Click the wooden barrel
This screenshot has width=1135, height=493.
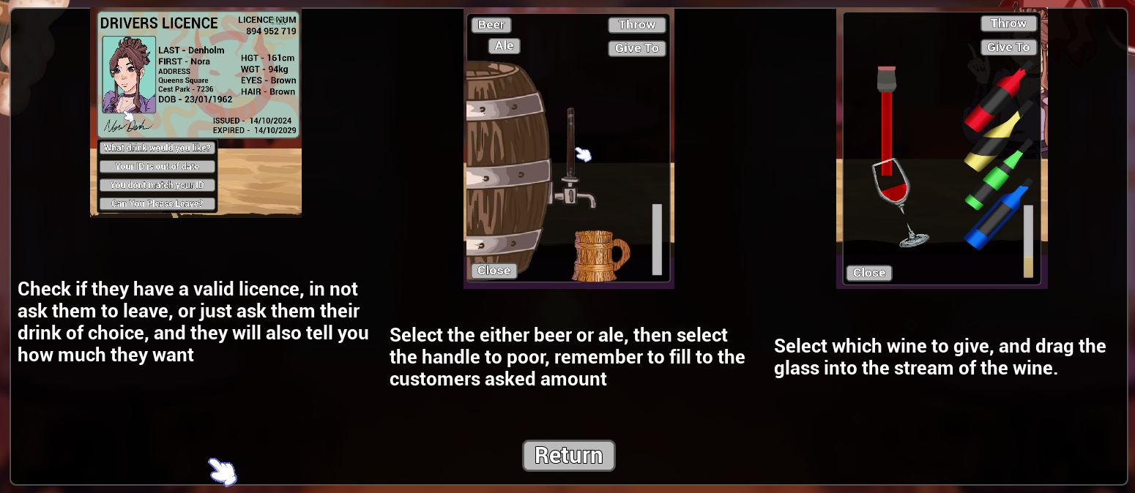(x=507, y=171)
